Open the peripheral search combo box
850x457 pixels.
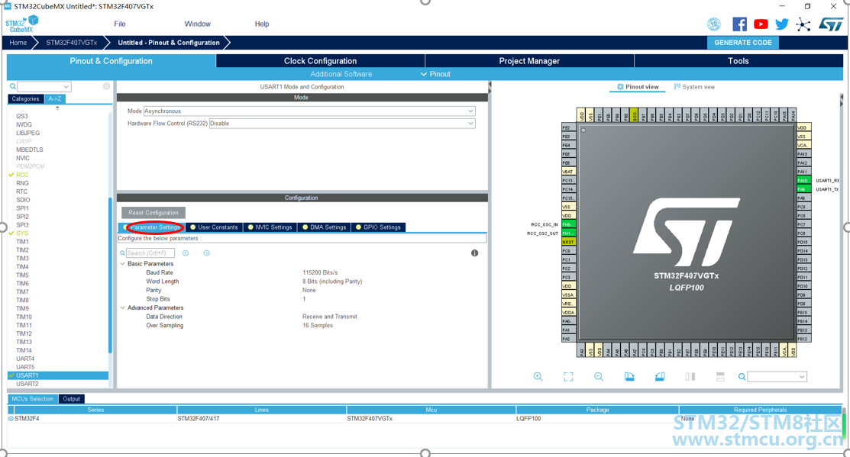point(44,87)
